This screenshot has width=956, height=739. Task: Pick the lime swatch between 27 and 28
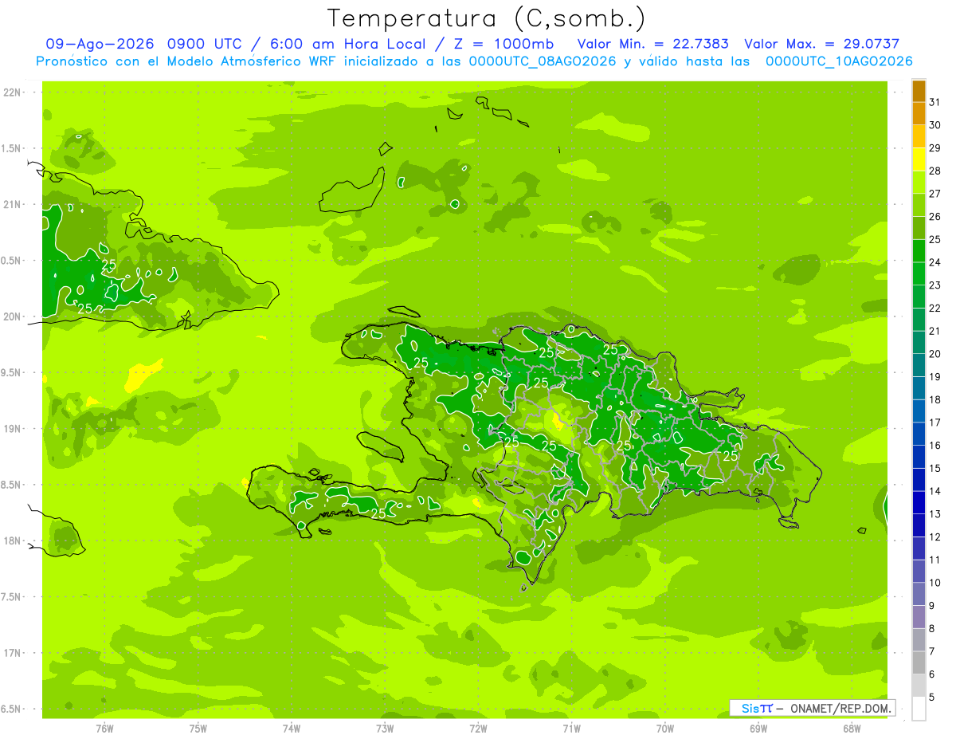pos(919,183)
